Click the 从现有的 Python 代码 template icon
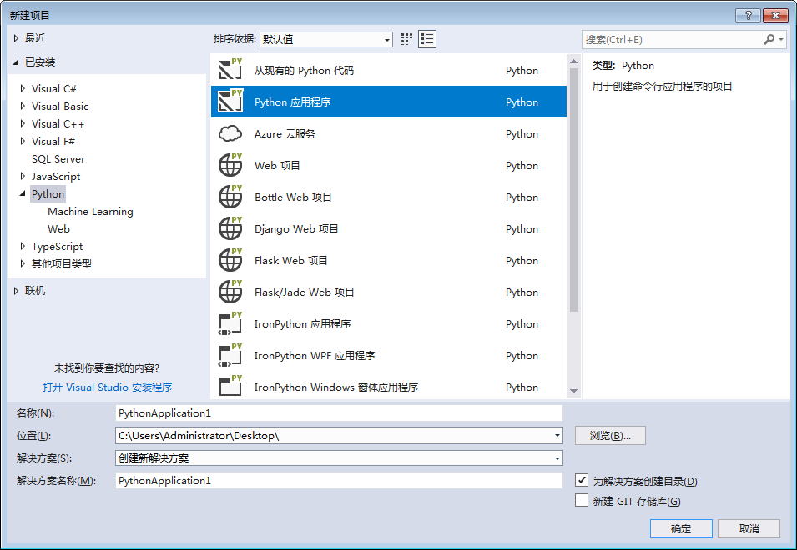 (230, 69)
